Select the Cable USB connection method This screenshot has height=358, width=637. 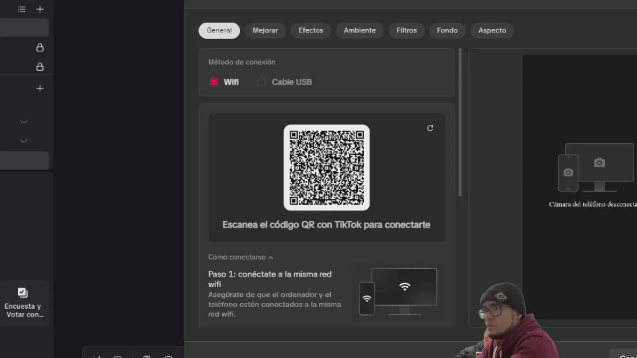pos(285,82)
